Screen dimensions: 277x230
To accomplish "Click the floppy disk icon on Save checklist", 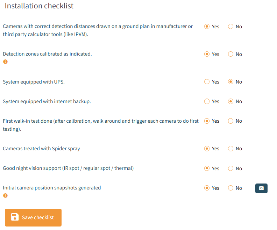I will [15, 217].
